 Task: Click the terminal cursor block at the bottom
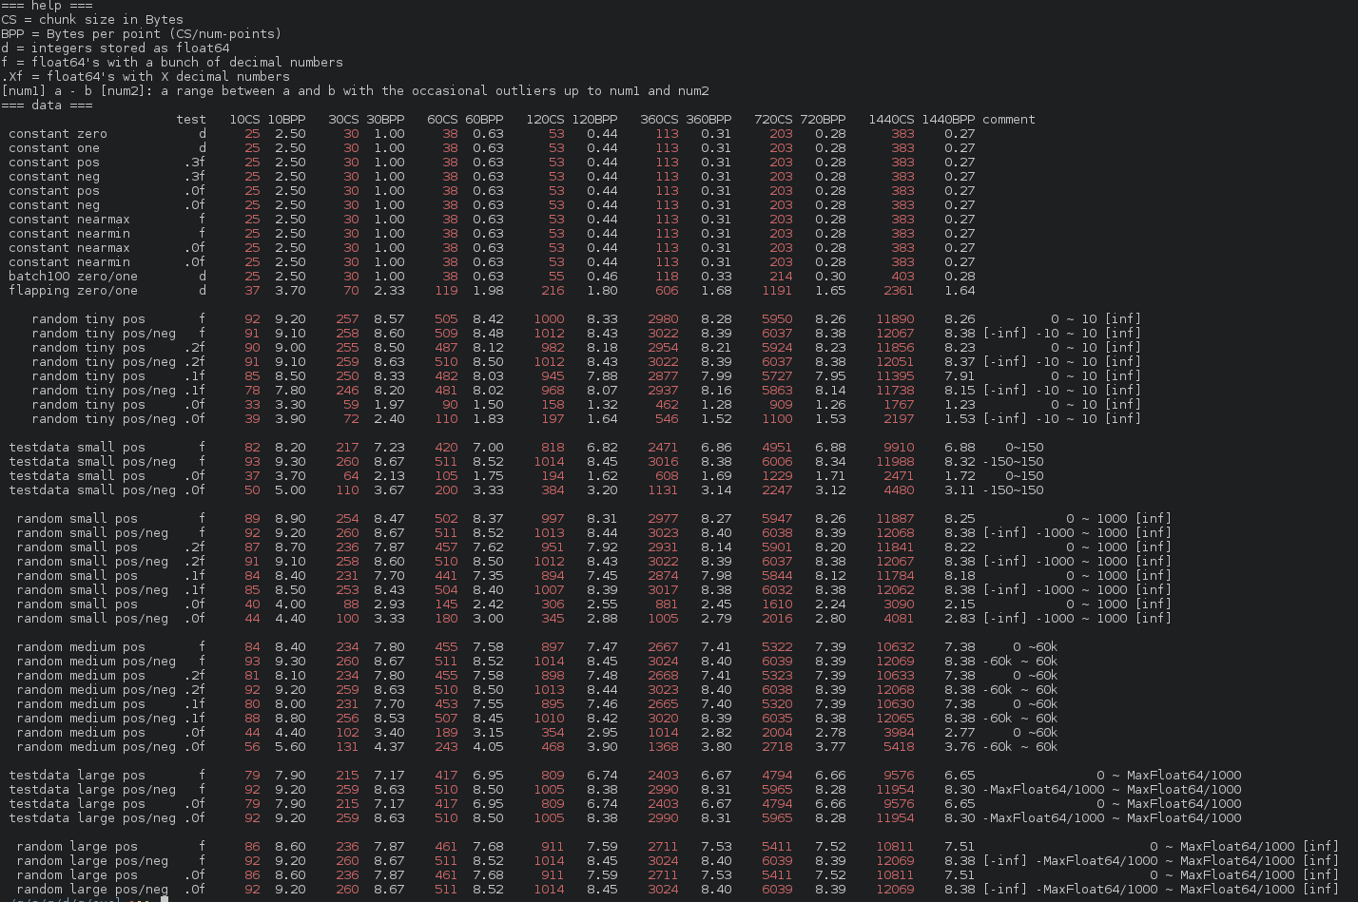click(x=165, y=898)
